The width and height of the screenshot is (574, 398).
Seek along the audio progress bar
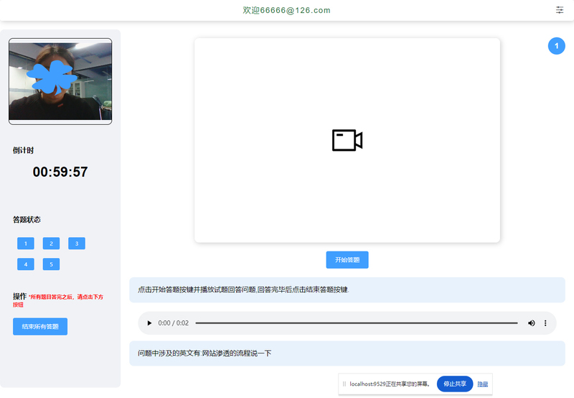(x=356, y=323)
